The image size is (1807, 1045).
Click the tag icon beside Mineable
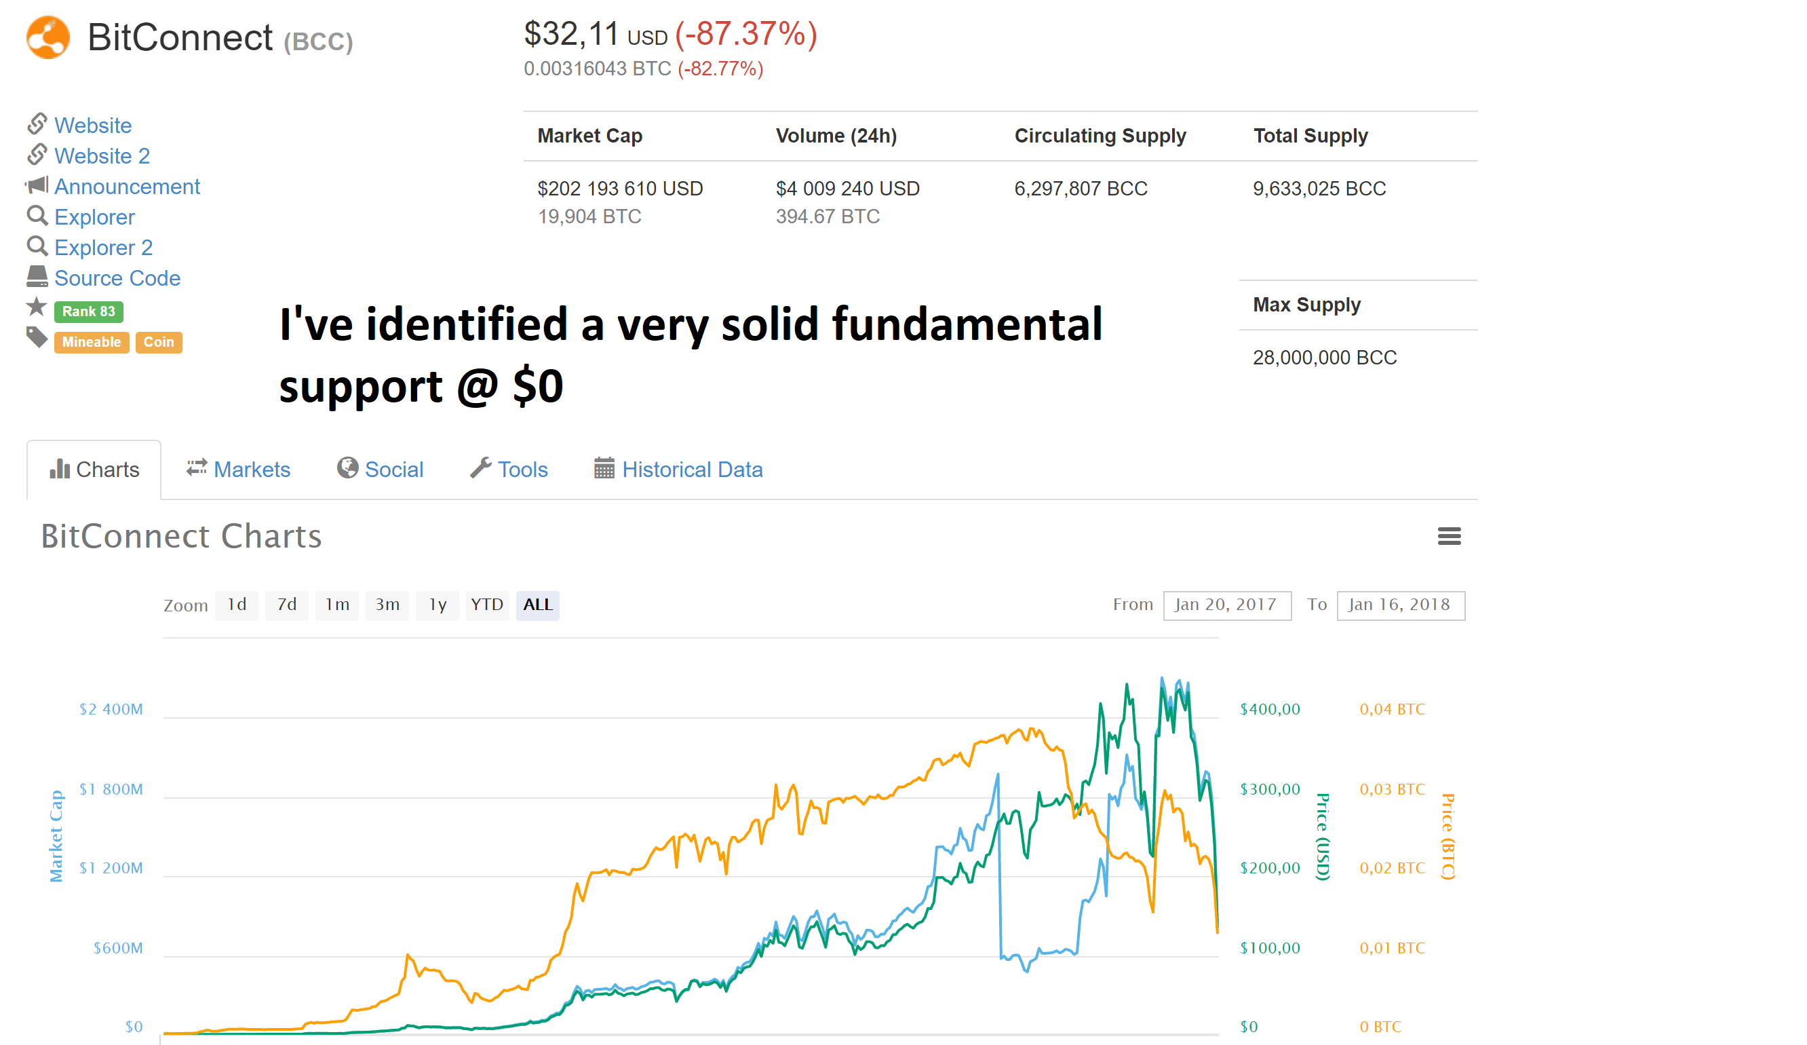37,338
